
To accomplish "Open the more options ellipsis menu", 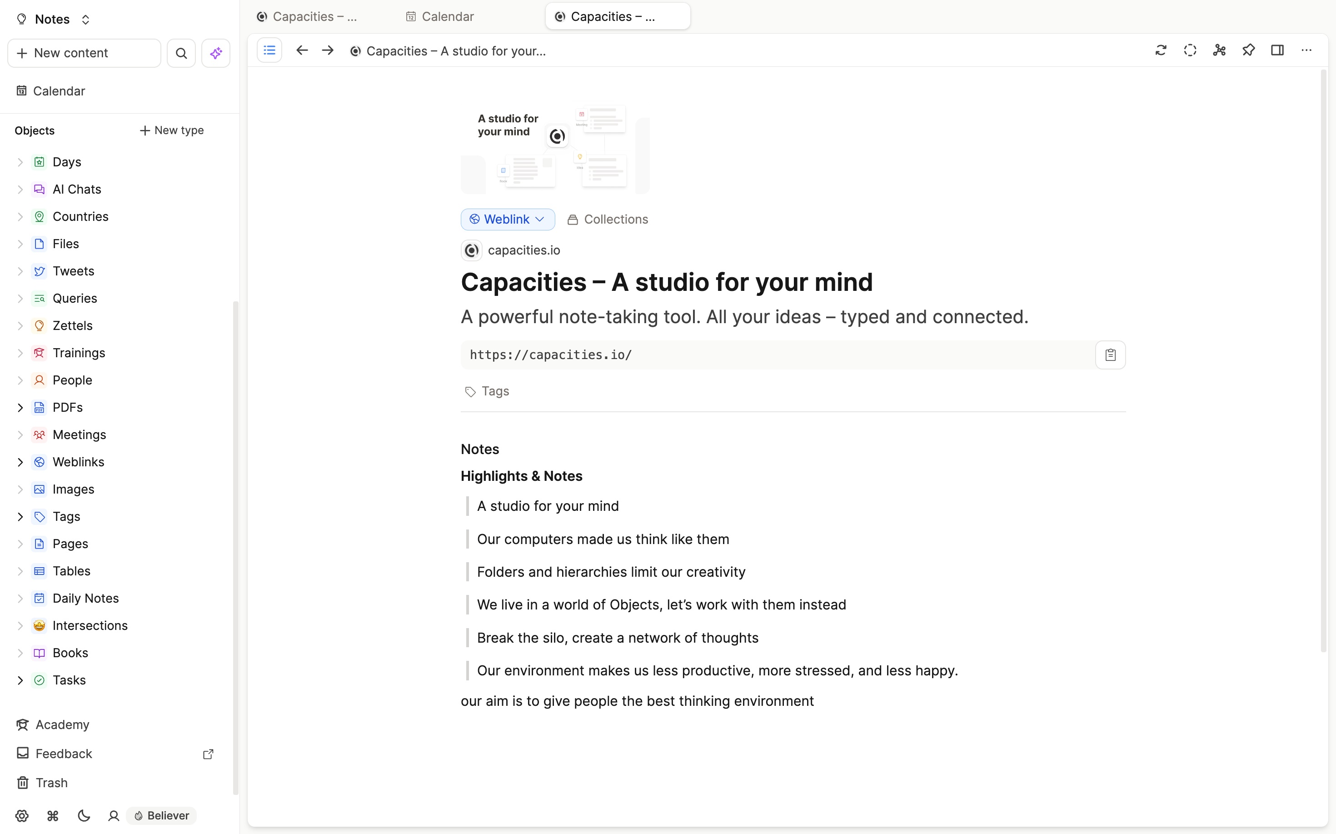I will pyautogui.click(x=1306, y=50).
